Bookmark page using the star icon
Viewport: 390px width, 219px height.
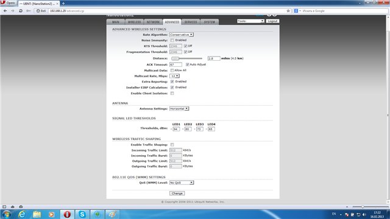click(288, 11)
